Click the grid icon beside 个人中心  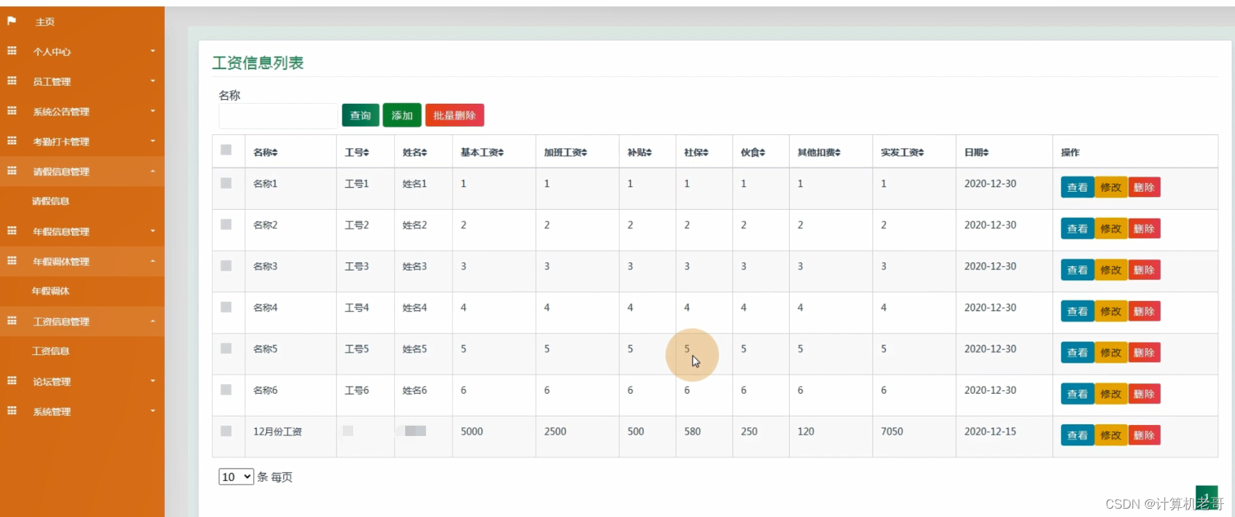(12, 51)
